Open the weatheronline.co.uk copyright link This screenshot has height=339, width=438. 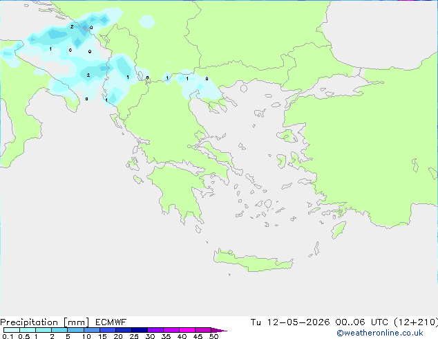pyautogui.click(x=379, y=333)
